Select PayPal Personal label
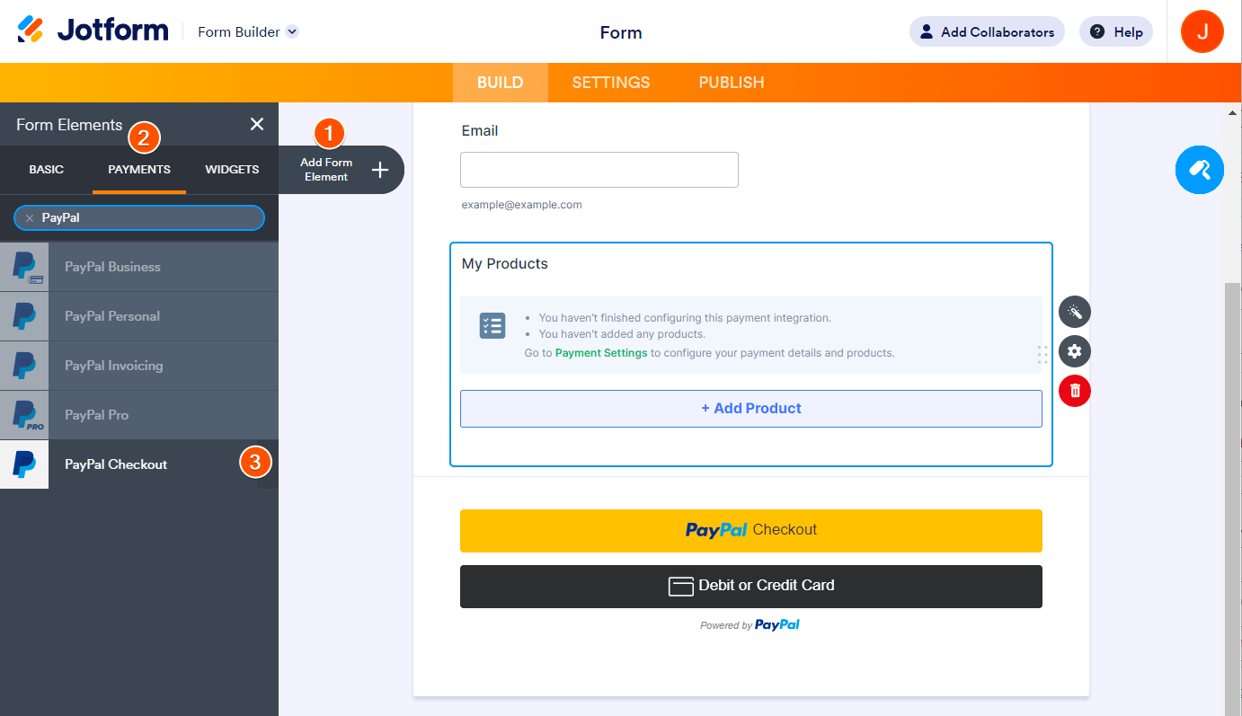Screen dimensions: 1242x716 [112, 316]
